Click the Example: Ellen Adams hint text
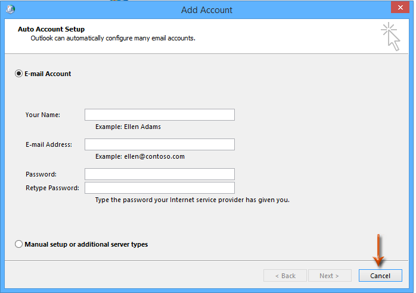The height and width of the screenshot is (293, 416). (128, 127)
